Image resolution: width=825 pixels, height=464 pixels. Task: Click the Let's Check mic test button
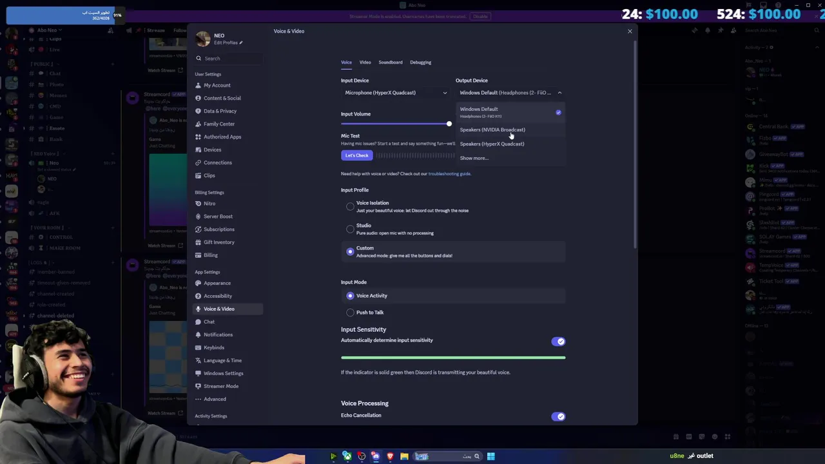click(x=356, y=155)
